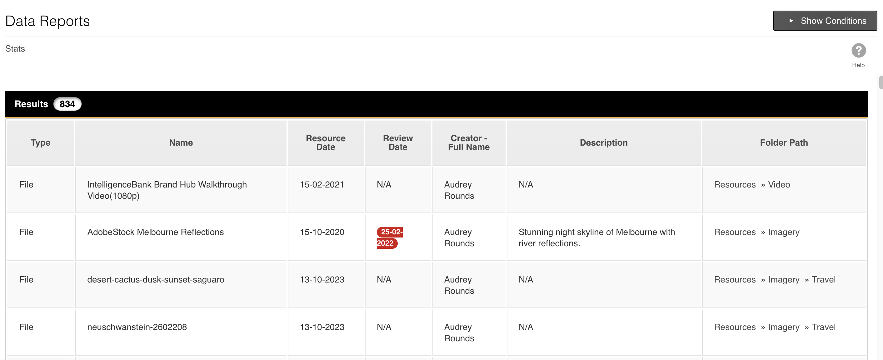Sort by Creator - Full Name header
This screenshot has width=883, height=360.
click(468, 142)
